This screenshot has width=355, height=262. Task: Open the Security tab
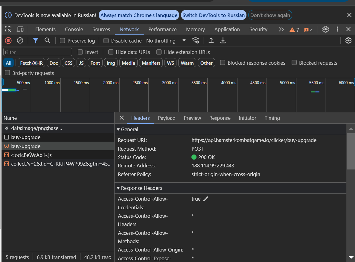point(258,29)
